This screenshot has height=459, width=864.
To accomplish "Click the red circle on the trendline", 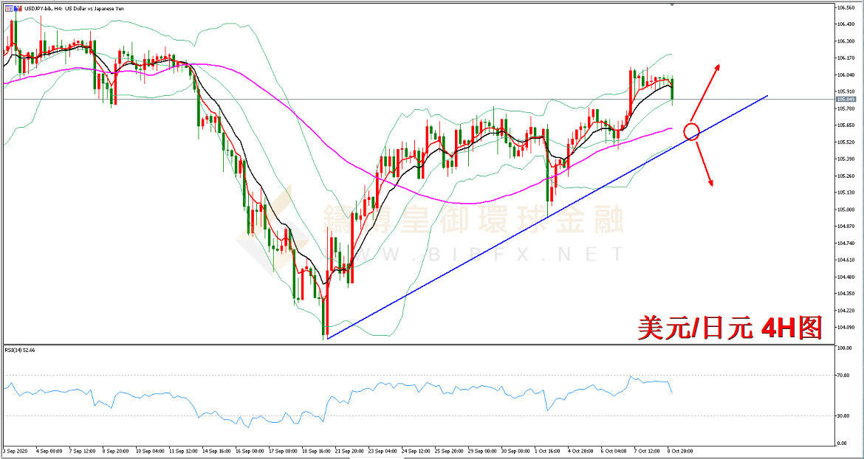I will 691,132.
